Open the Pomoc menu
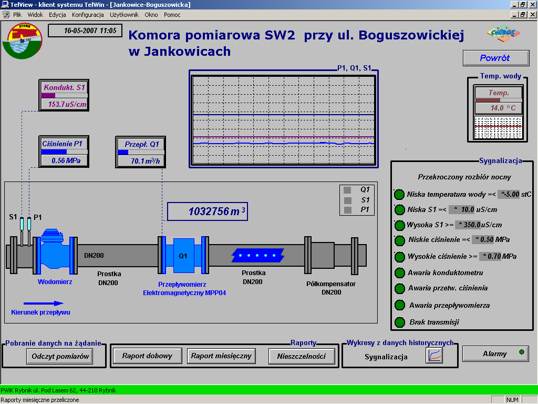This screenshot has height=404, width=538. click(172, 15)
